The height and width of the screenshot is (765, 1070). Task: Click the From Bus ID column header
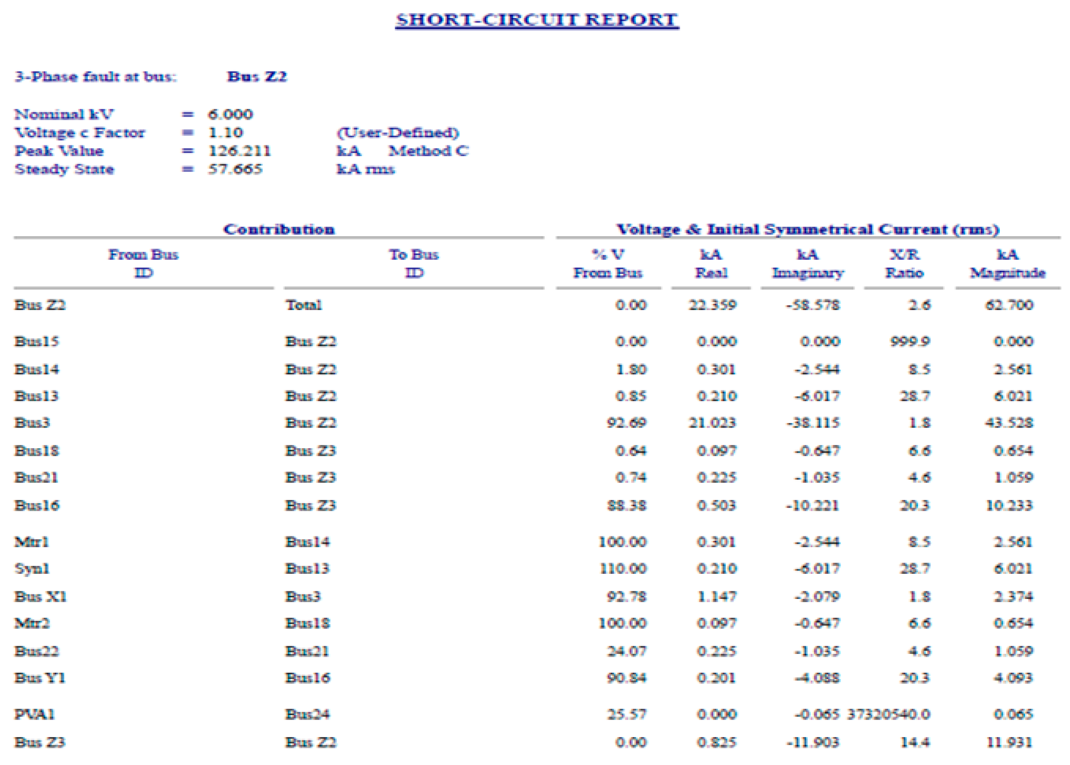tap(143, 263)
